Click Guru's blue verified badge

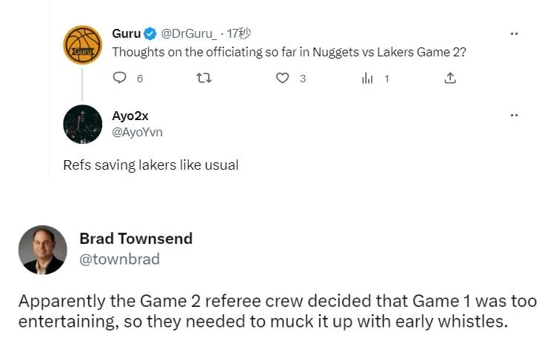pos(150,33)
